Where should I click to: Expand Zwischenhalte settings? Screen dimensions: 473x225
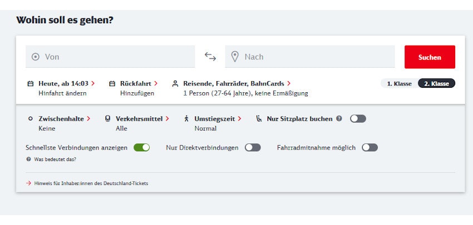pos(64,119)
